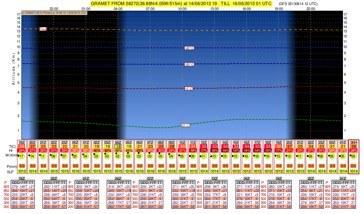Click the 28% humidity value under 30H
Viewport: 364px width, 214px height.
point(354,150)
